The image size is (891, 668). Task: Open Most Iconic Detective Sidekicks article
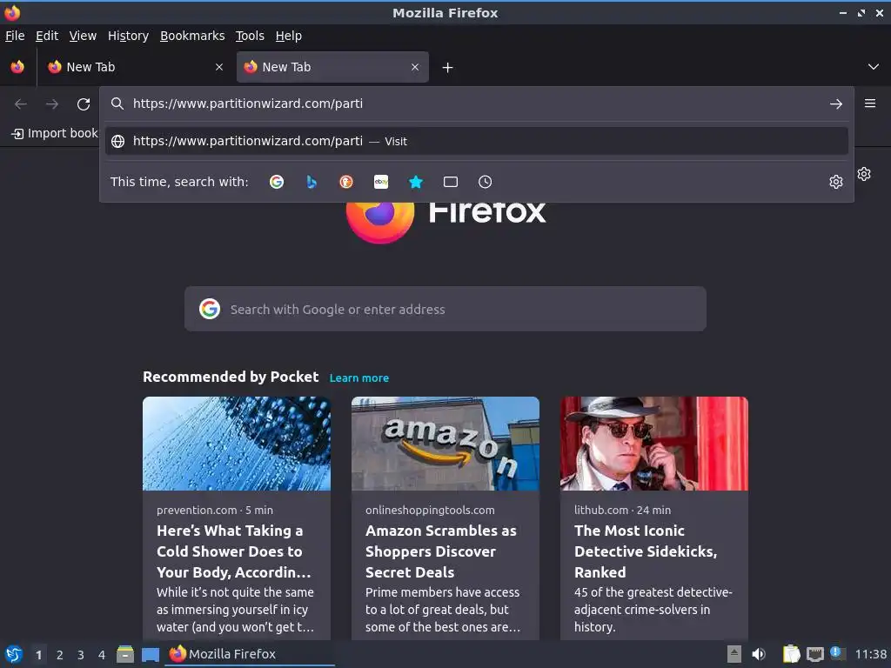point(646,551)
